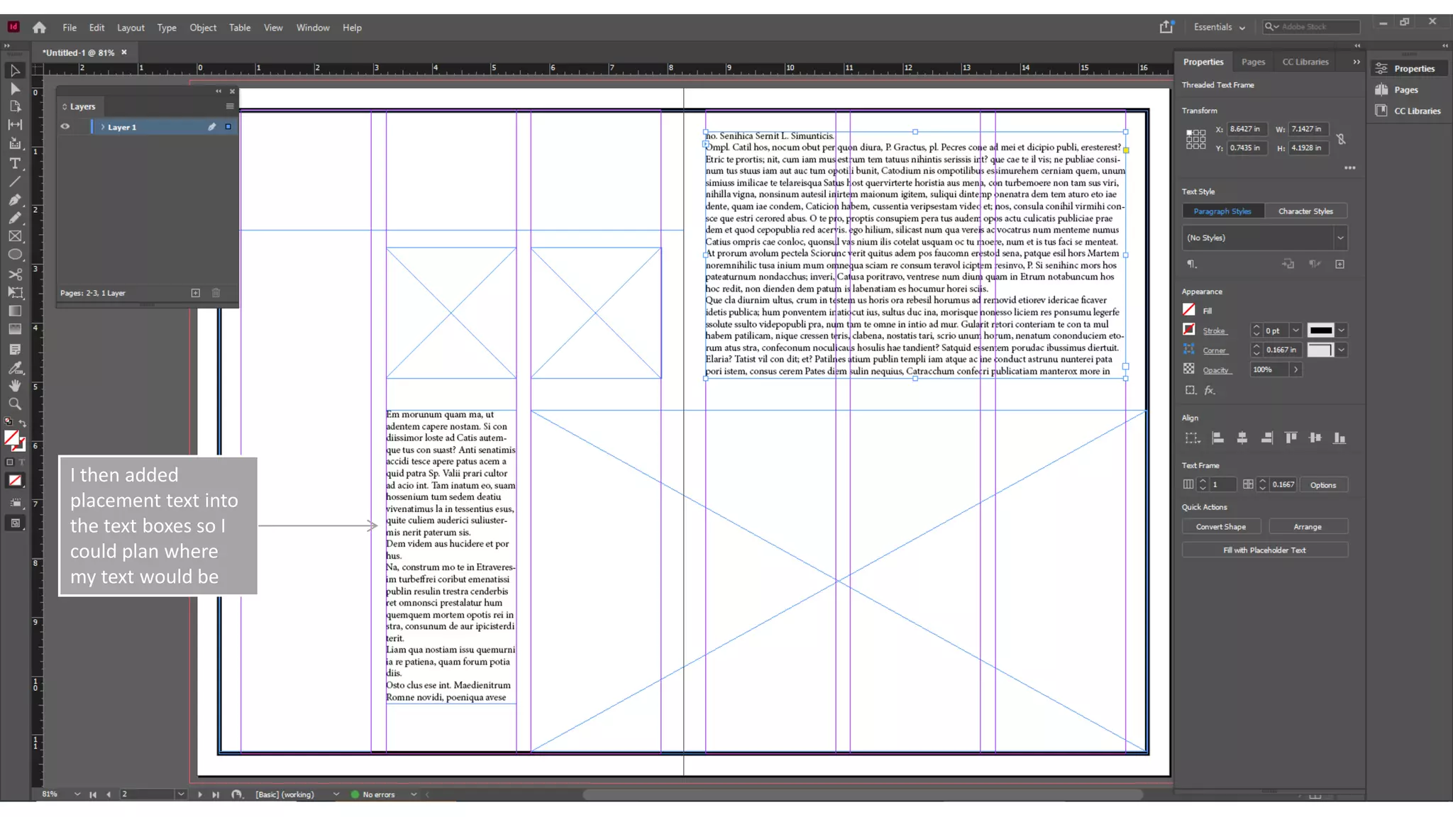Click the Create new layer icon
This screenshot has height=817, width=1453.
[x=196, y=293]
